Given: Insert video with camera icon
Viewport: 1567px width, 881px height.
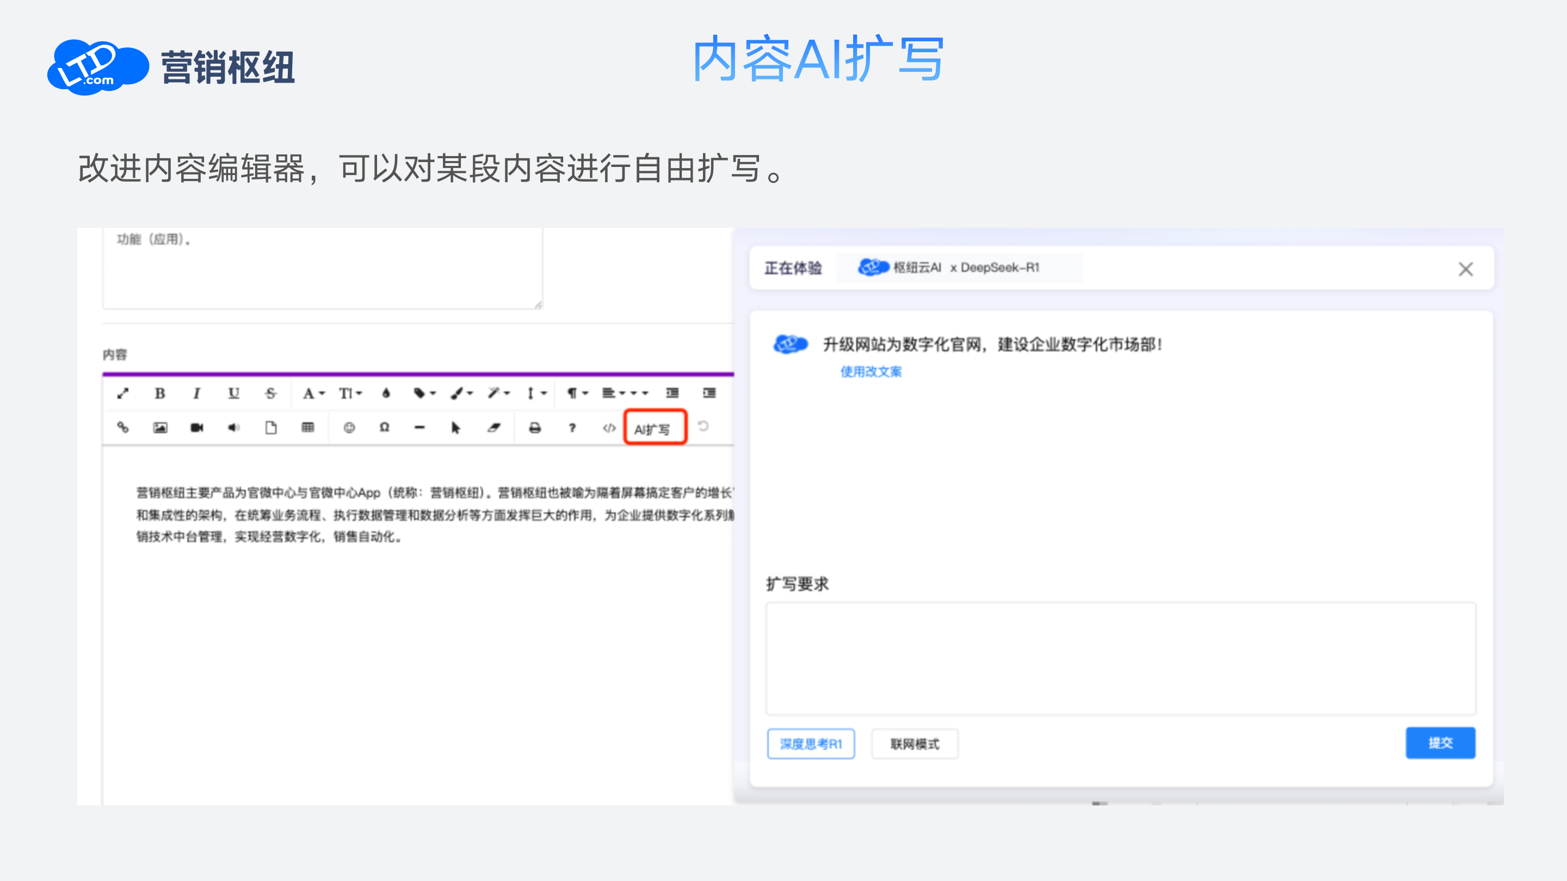Looking at the screenshot, I should 196,427.
